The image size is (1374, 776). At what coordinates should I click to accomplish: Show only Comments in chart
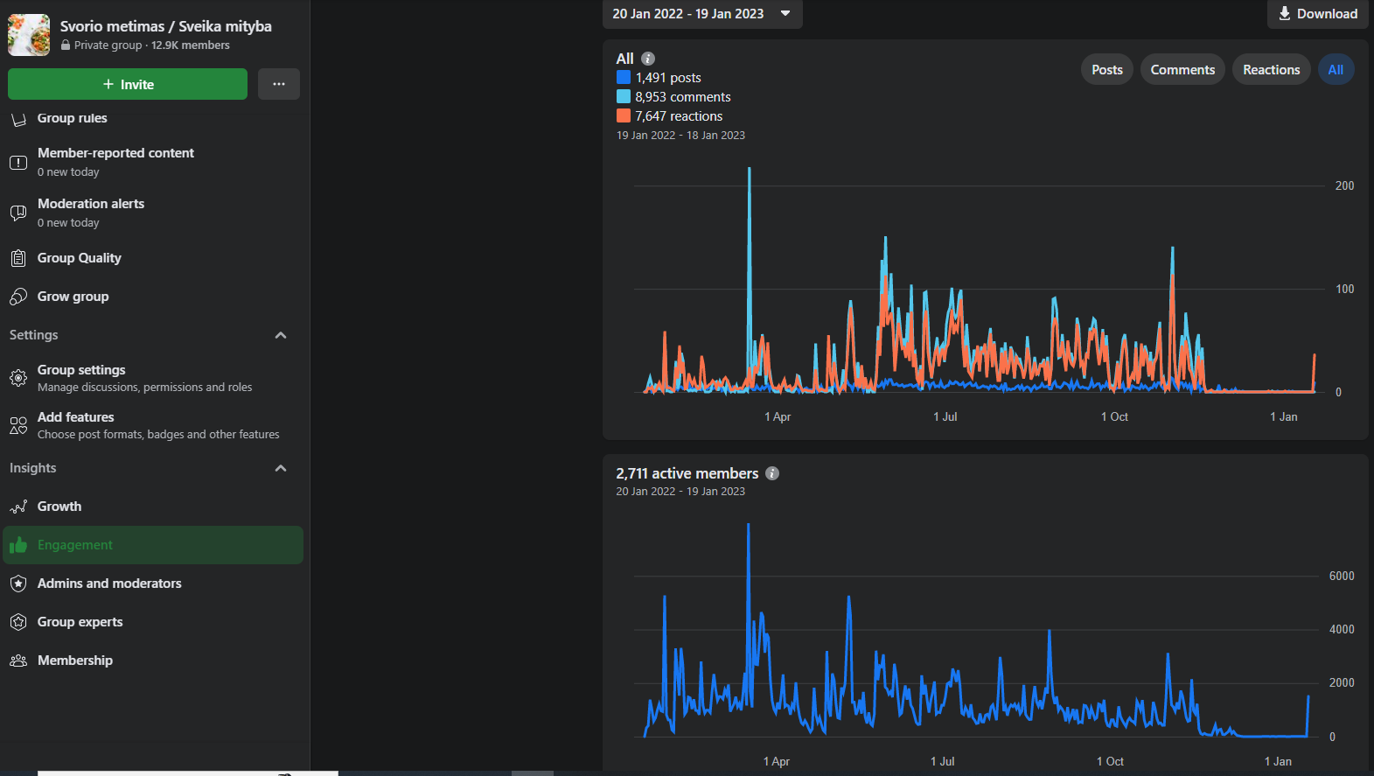(x=1182, y=70)
